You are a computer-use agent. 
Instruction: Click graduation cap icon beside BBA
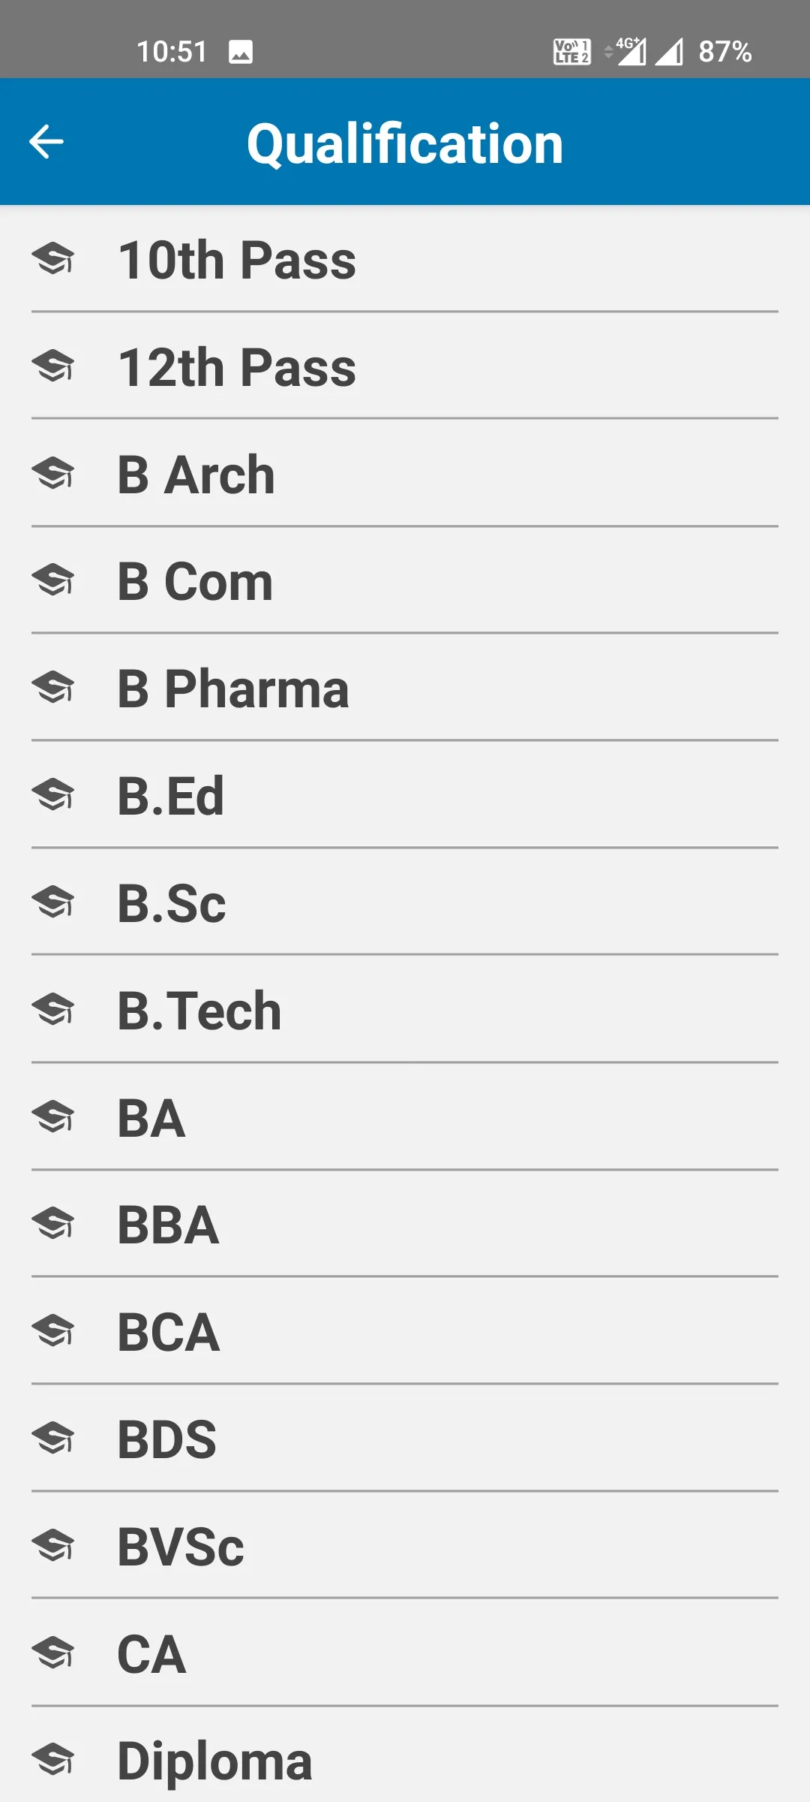tap(53, 1224)
